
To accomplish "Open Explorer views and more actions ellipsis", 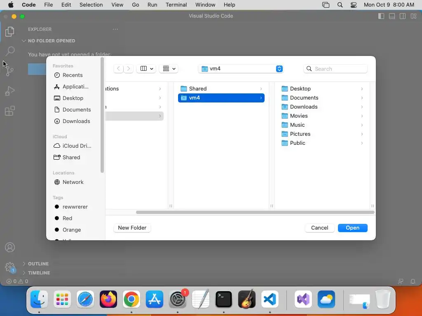I will click(115, 29).
